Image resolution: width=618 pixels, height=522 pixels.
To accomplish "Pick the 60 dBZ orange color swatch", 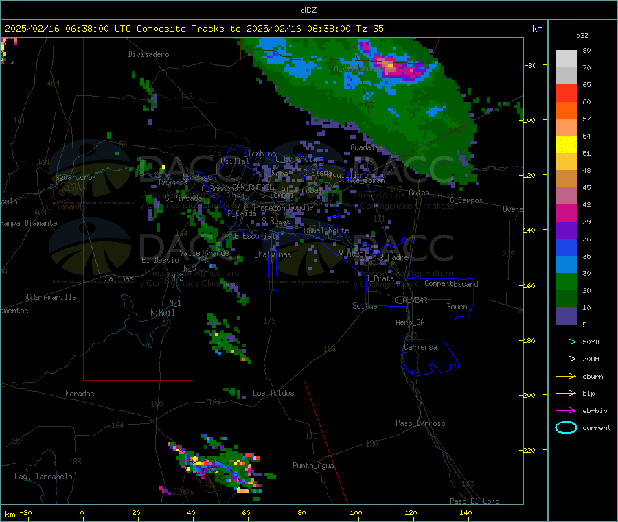I will [x=566, y=110].
